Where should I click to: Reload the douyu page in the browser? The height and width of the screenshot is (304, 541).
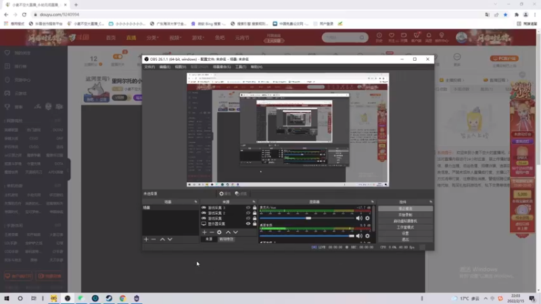pos(24,14)
